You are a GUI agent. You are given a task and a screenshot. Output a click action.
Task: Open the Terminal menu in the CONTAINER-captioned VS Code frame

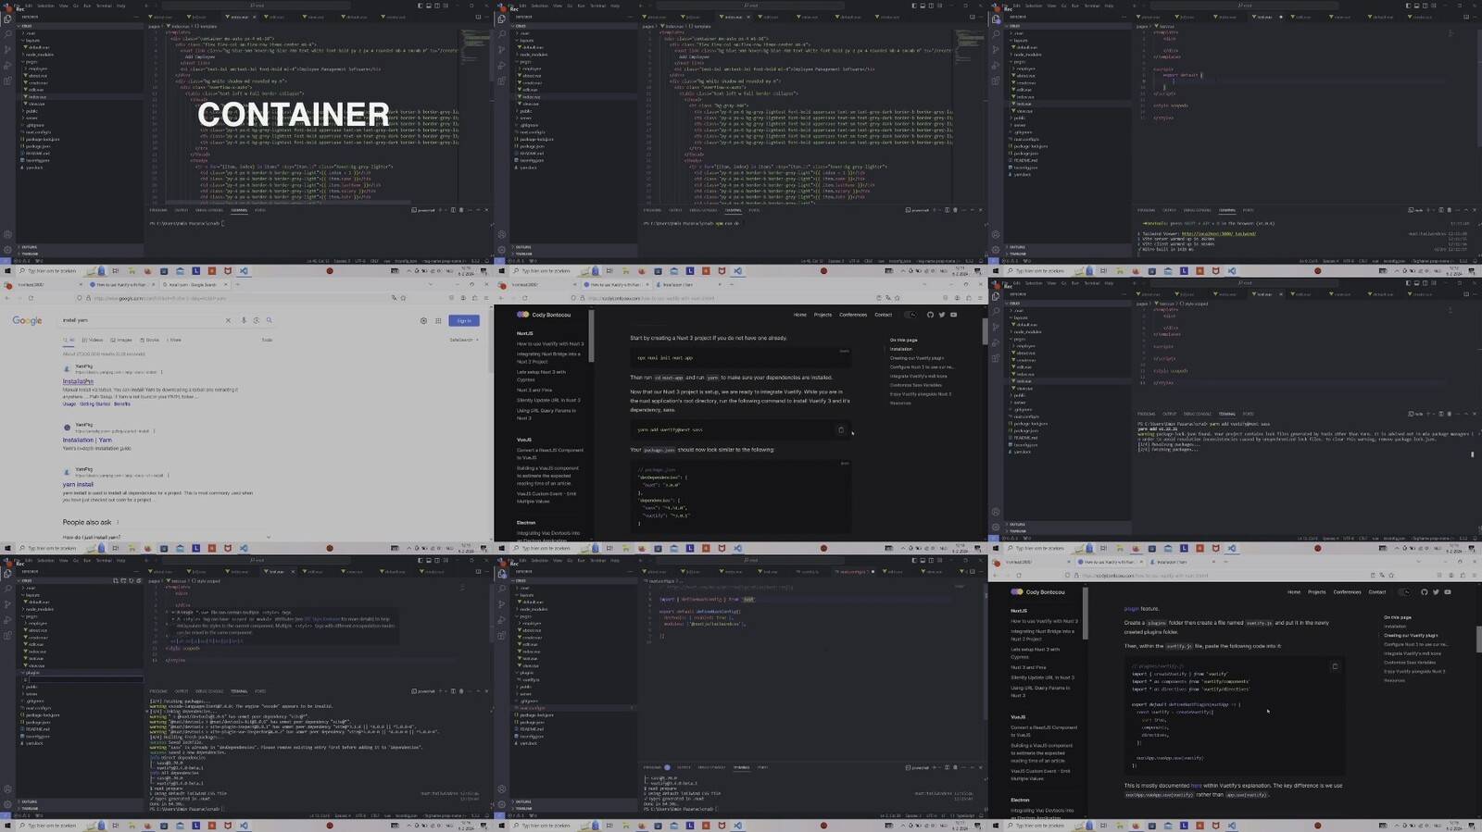coord(105,6)
